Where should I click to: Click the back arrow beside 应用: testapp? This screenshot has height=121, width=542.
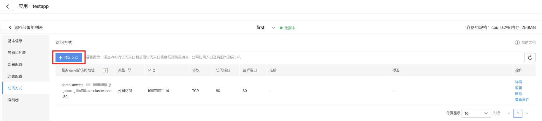[7, 6]
